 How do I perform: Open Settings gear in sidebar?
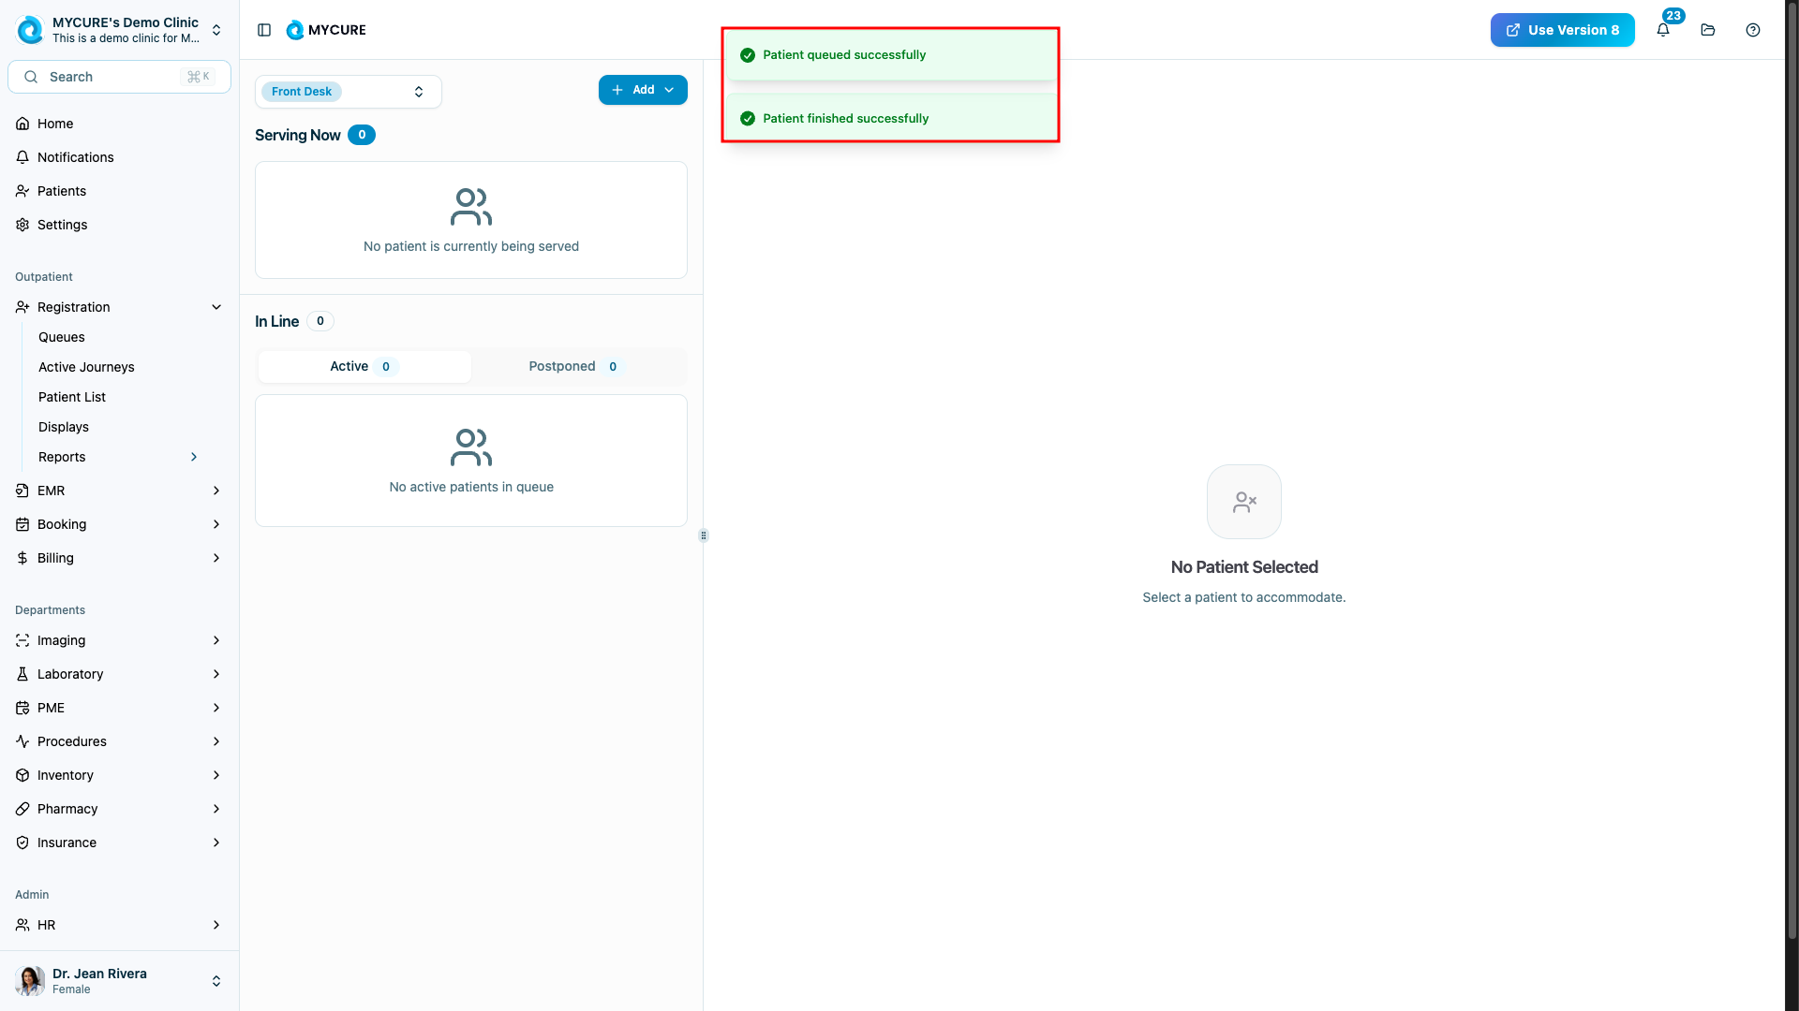22,225
